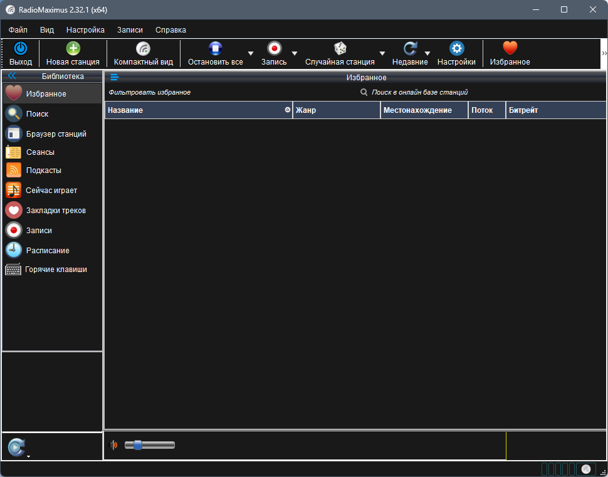This screenshot has width=608, height=477.
Task: Select the Избранное heart icon in sidebar
Action: [x=13, y=94]
